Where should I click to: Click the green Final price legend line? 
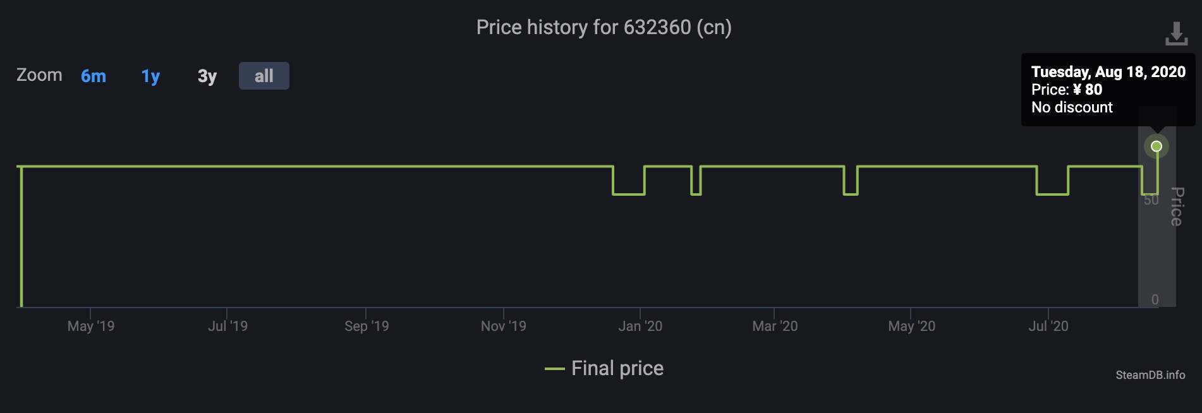pyautogui.click(x=554, y=369)
